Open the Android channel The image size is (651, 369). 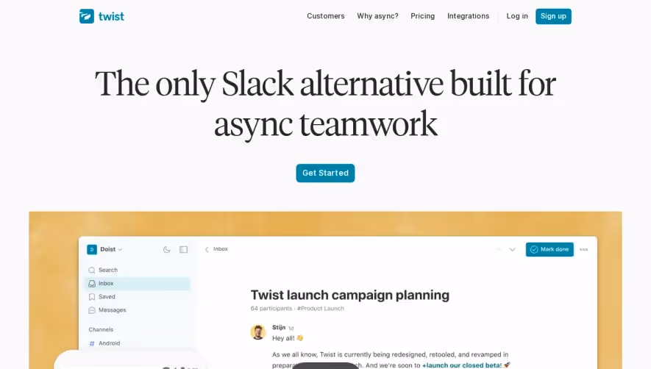[x=109, y=343]
